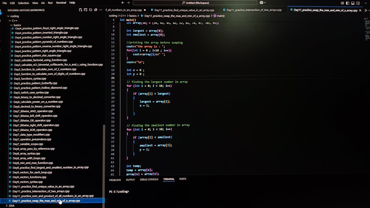Go back with the navigation arrow
The image size is (370, 208).
point(123,3)
